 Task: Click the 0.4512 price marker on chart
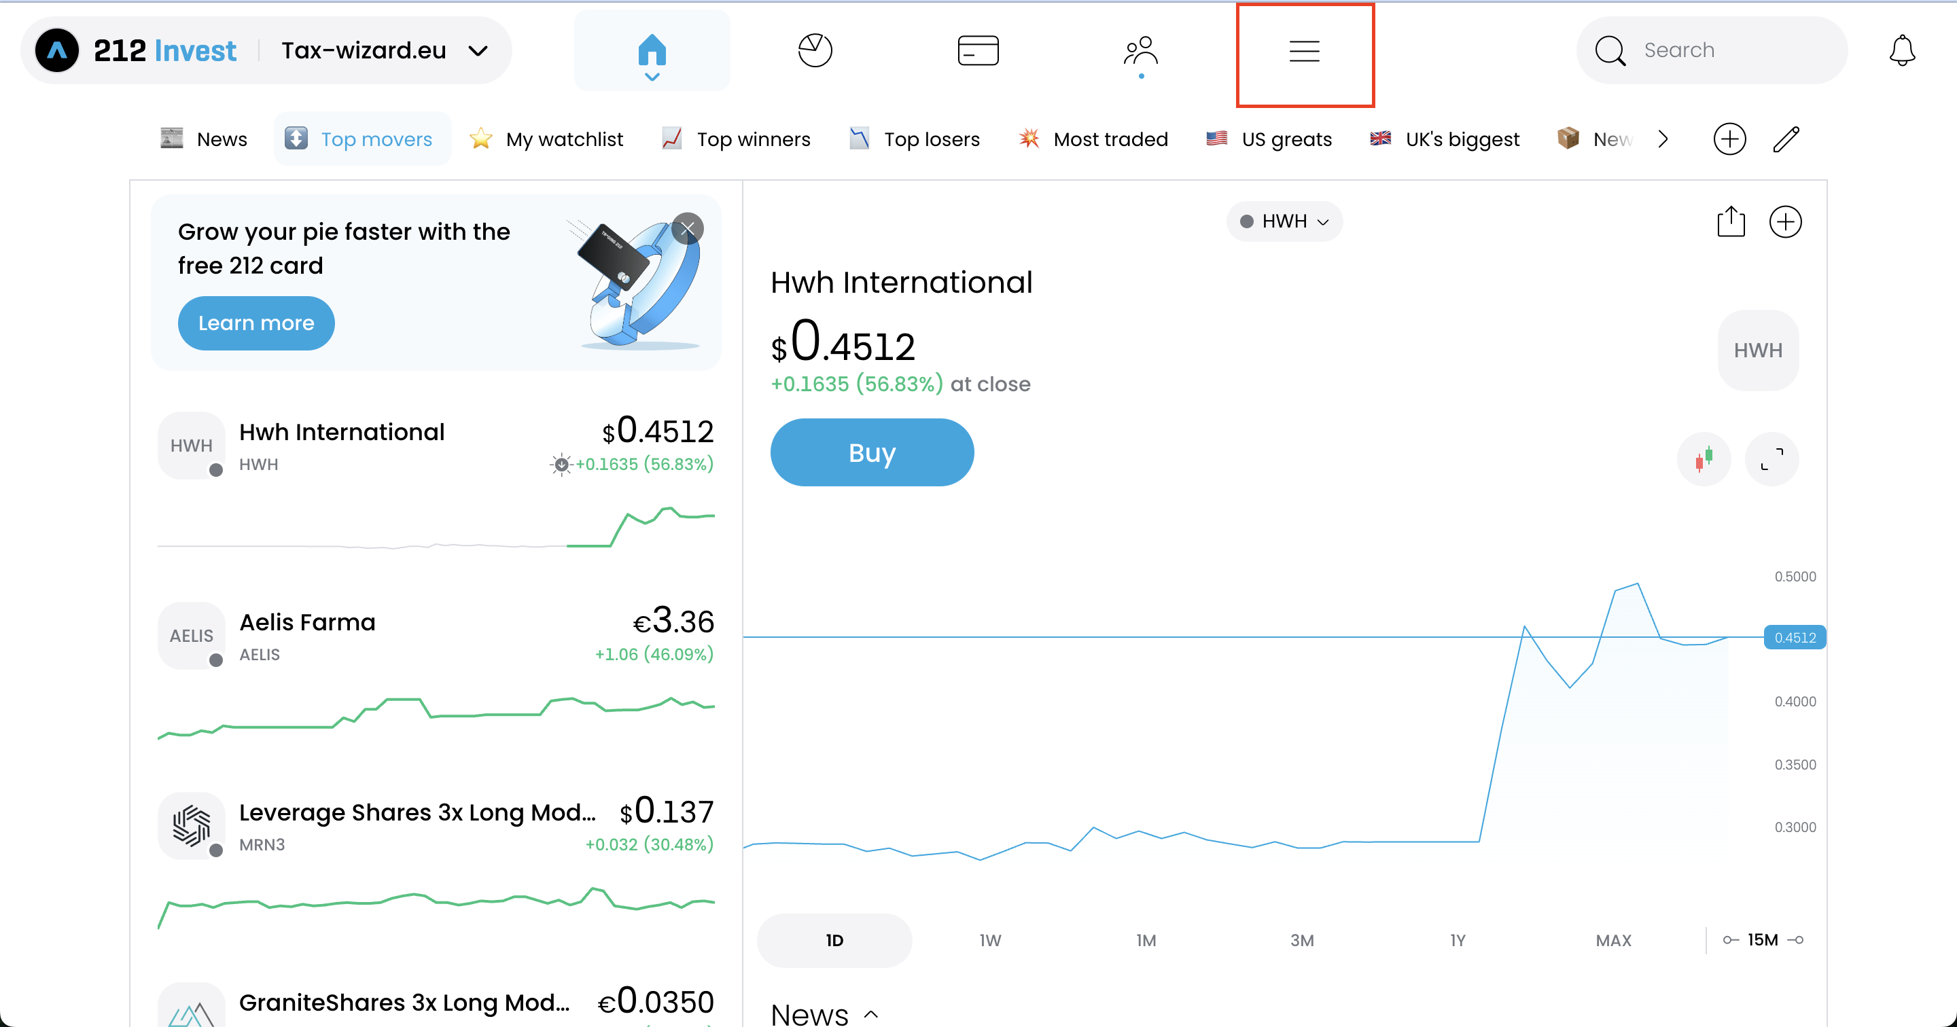click(x=1795, y=638)
